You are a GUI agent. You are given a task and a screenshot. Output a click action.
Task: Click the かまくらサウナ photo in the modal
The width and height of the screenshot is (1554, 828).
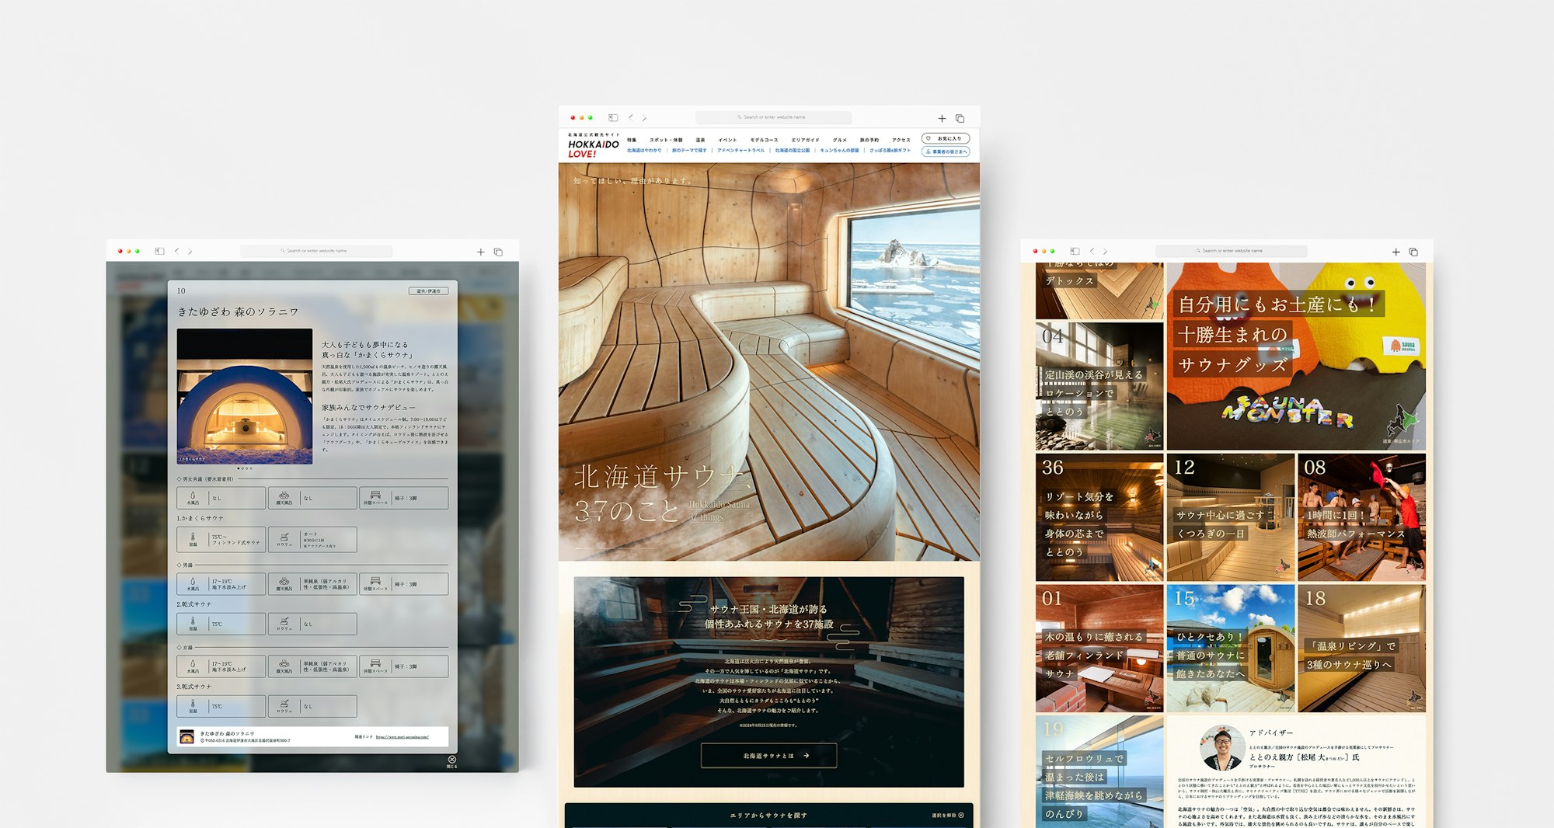[x=245, y=396]
